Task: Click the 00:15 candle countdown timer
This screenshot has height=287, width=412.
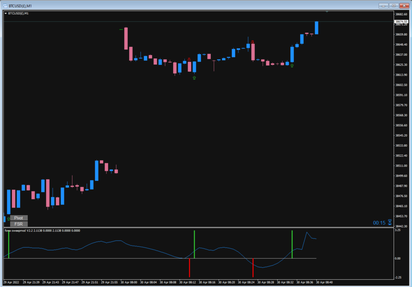Action: point(379,223)
